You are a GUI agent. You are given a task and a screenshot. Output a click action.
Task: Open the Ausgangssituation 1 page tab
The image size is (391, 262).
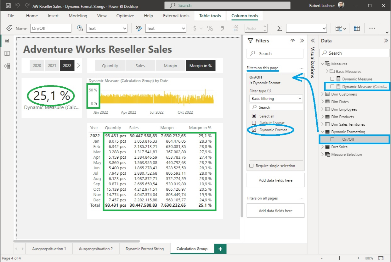(x=49, y=249)
